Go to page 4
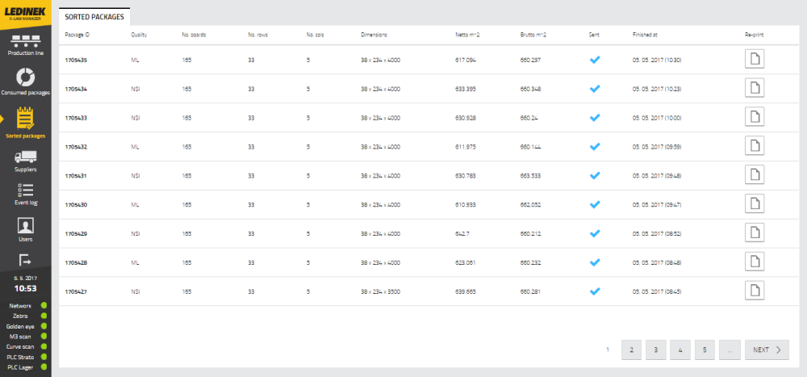 pyautogui.click(x=680, y=350)
